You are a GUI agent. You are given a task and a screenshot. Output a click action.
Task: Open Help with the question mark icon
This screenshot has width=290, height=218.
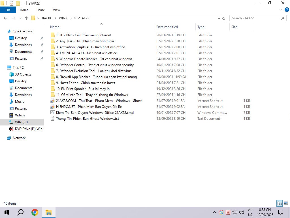[287, 10]
